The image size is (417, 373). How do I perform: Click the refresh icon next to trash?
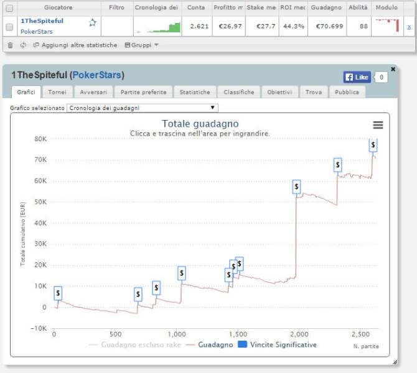[x=23, y=45]
